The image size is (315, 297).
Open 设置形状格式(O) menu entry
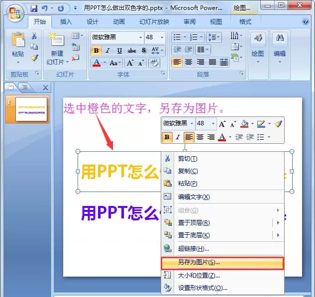coord(222,288)
